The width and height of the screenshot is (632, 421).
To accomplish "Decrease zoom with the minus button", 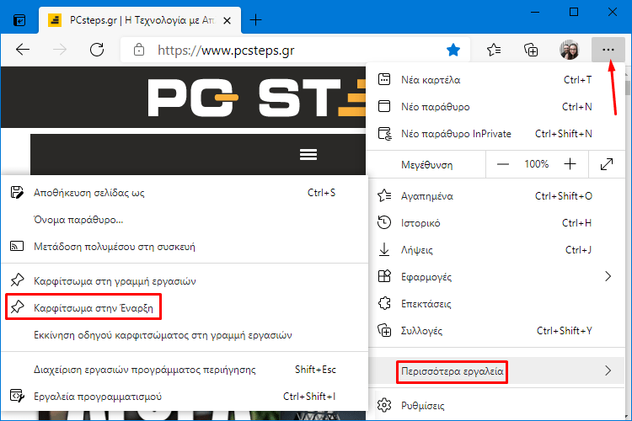I will (502, 164).
